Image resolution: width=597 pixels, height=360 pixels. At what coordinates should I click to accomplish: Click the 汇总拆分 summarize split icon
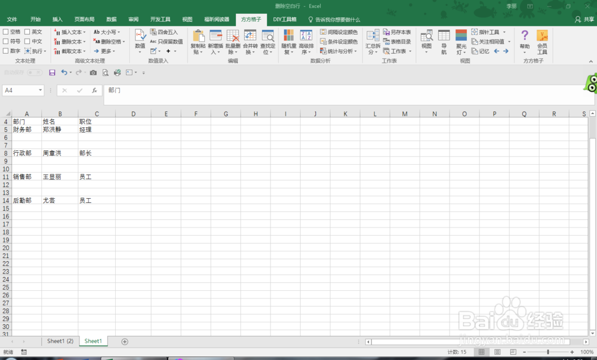[x=373, y=35]
